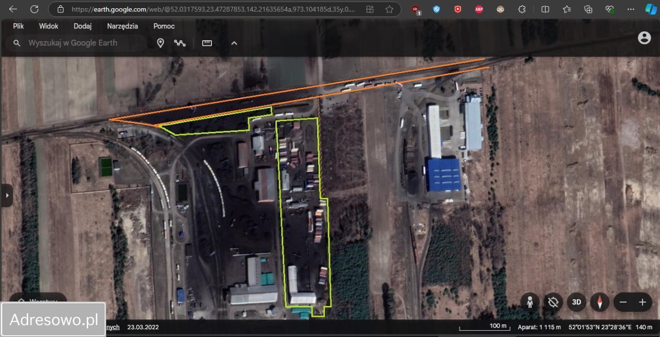Image resolution: width=660 pixels, height=337 pixels.
Task: Collapse the toolbar with the up chevron
Action: point(234,43)
